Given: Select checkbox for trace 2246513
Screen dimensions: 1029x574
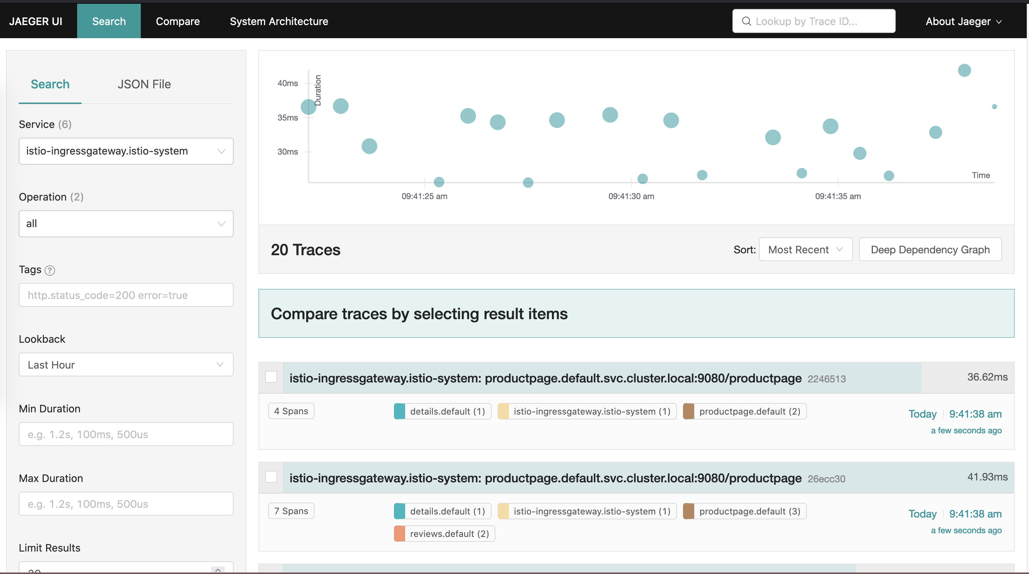Looking at the screenshot, I should (x=271, y=377).
